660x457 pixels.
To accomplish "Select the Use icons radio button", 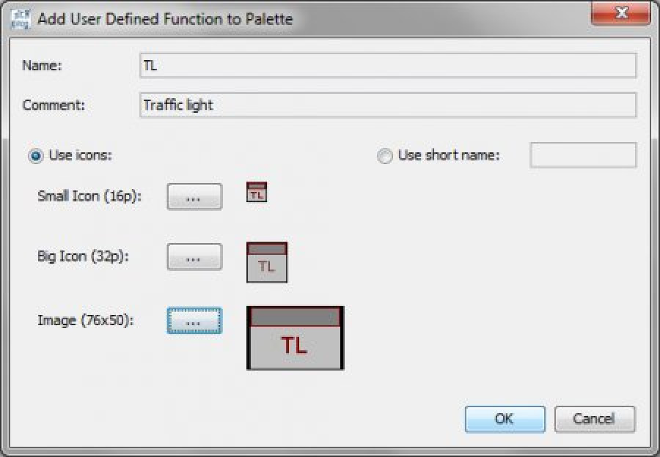I will tap(35, 156).
